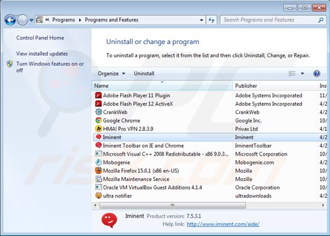330x236 pixels.
Task: Open the iminent.com/aide help link
Action: coord(223,224)
